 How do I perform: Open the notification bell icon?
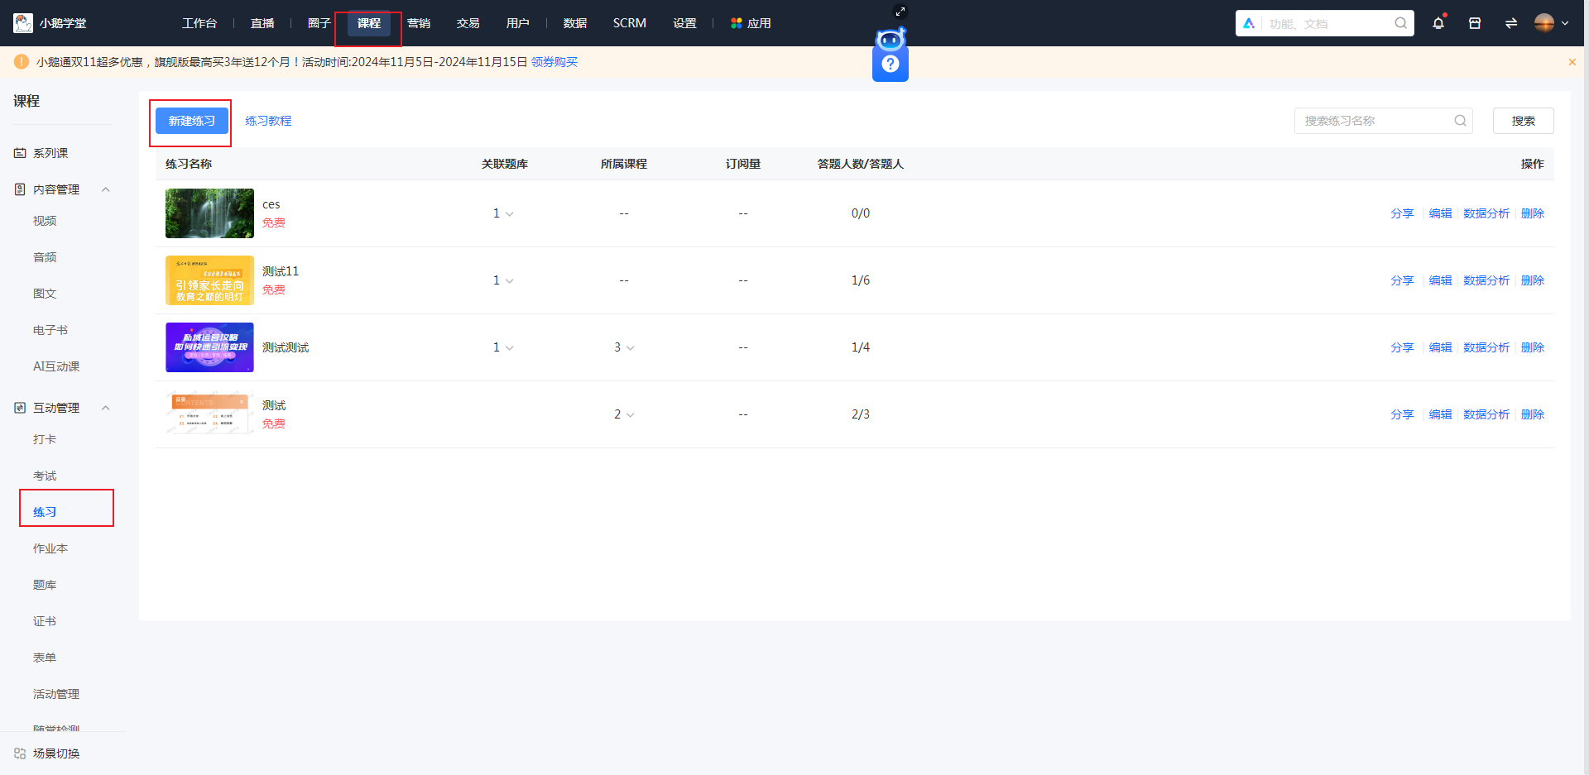(x=1438, y=23)
